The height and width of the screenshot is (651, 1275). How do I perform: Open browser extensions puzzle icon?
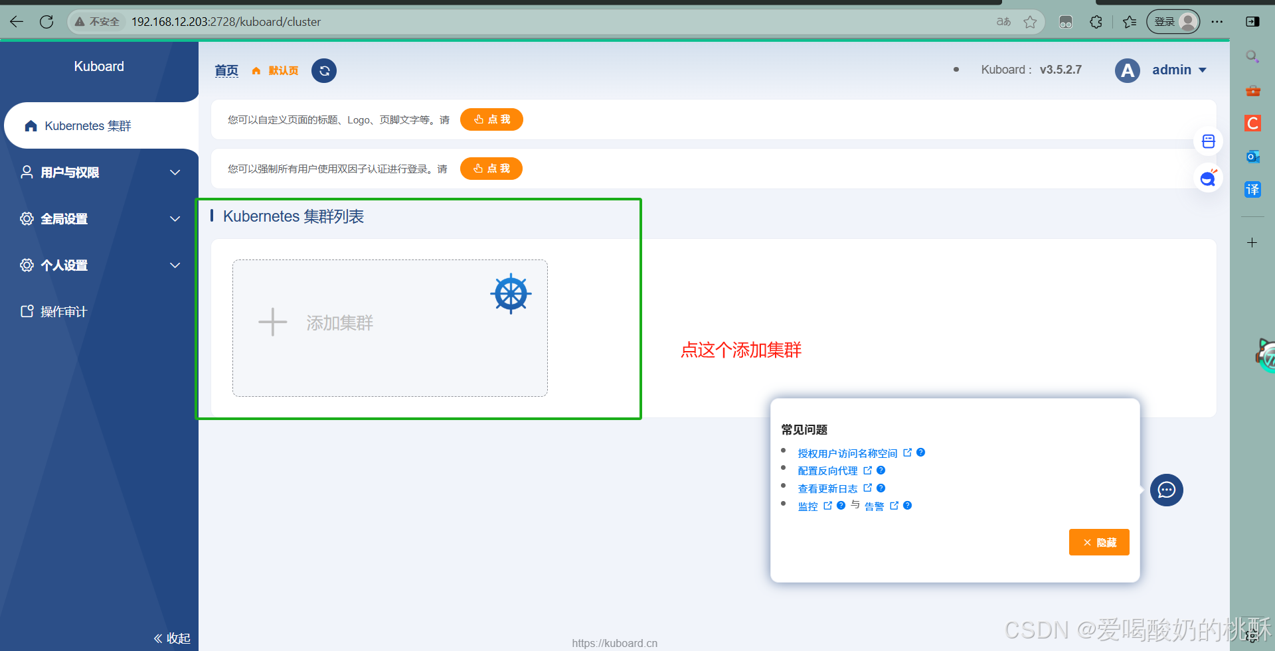(x=1096, y=22)
